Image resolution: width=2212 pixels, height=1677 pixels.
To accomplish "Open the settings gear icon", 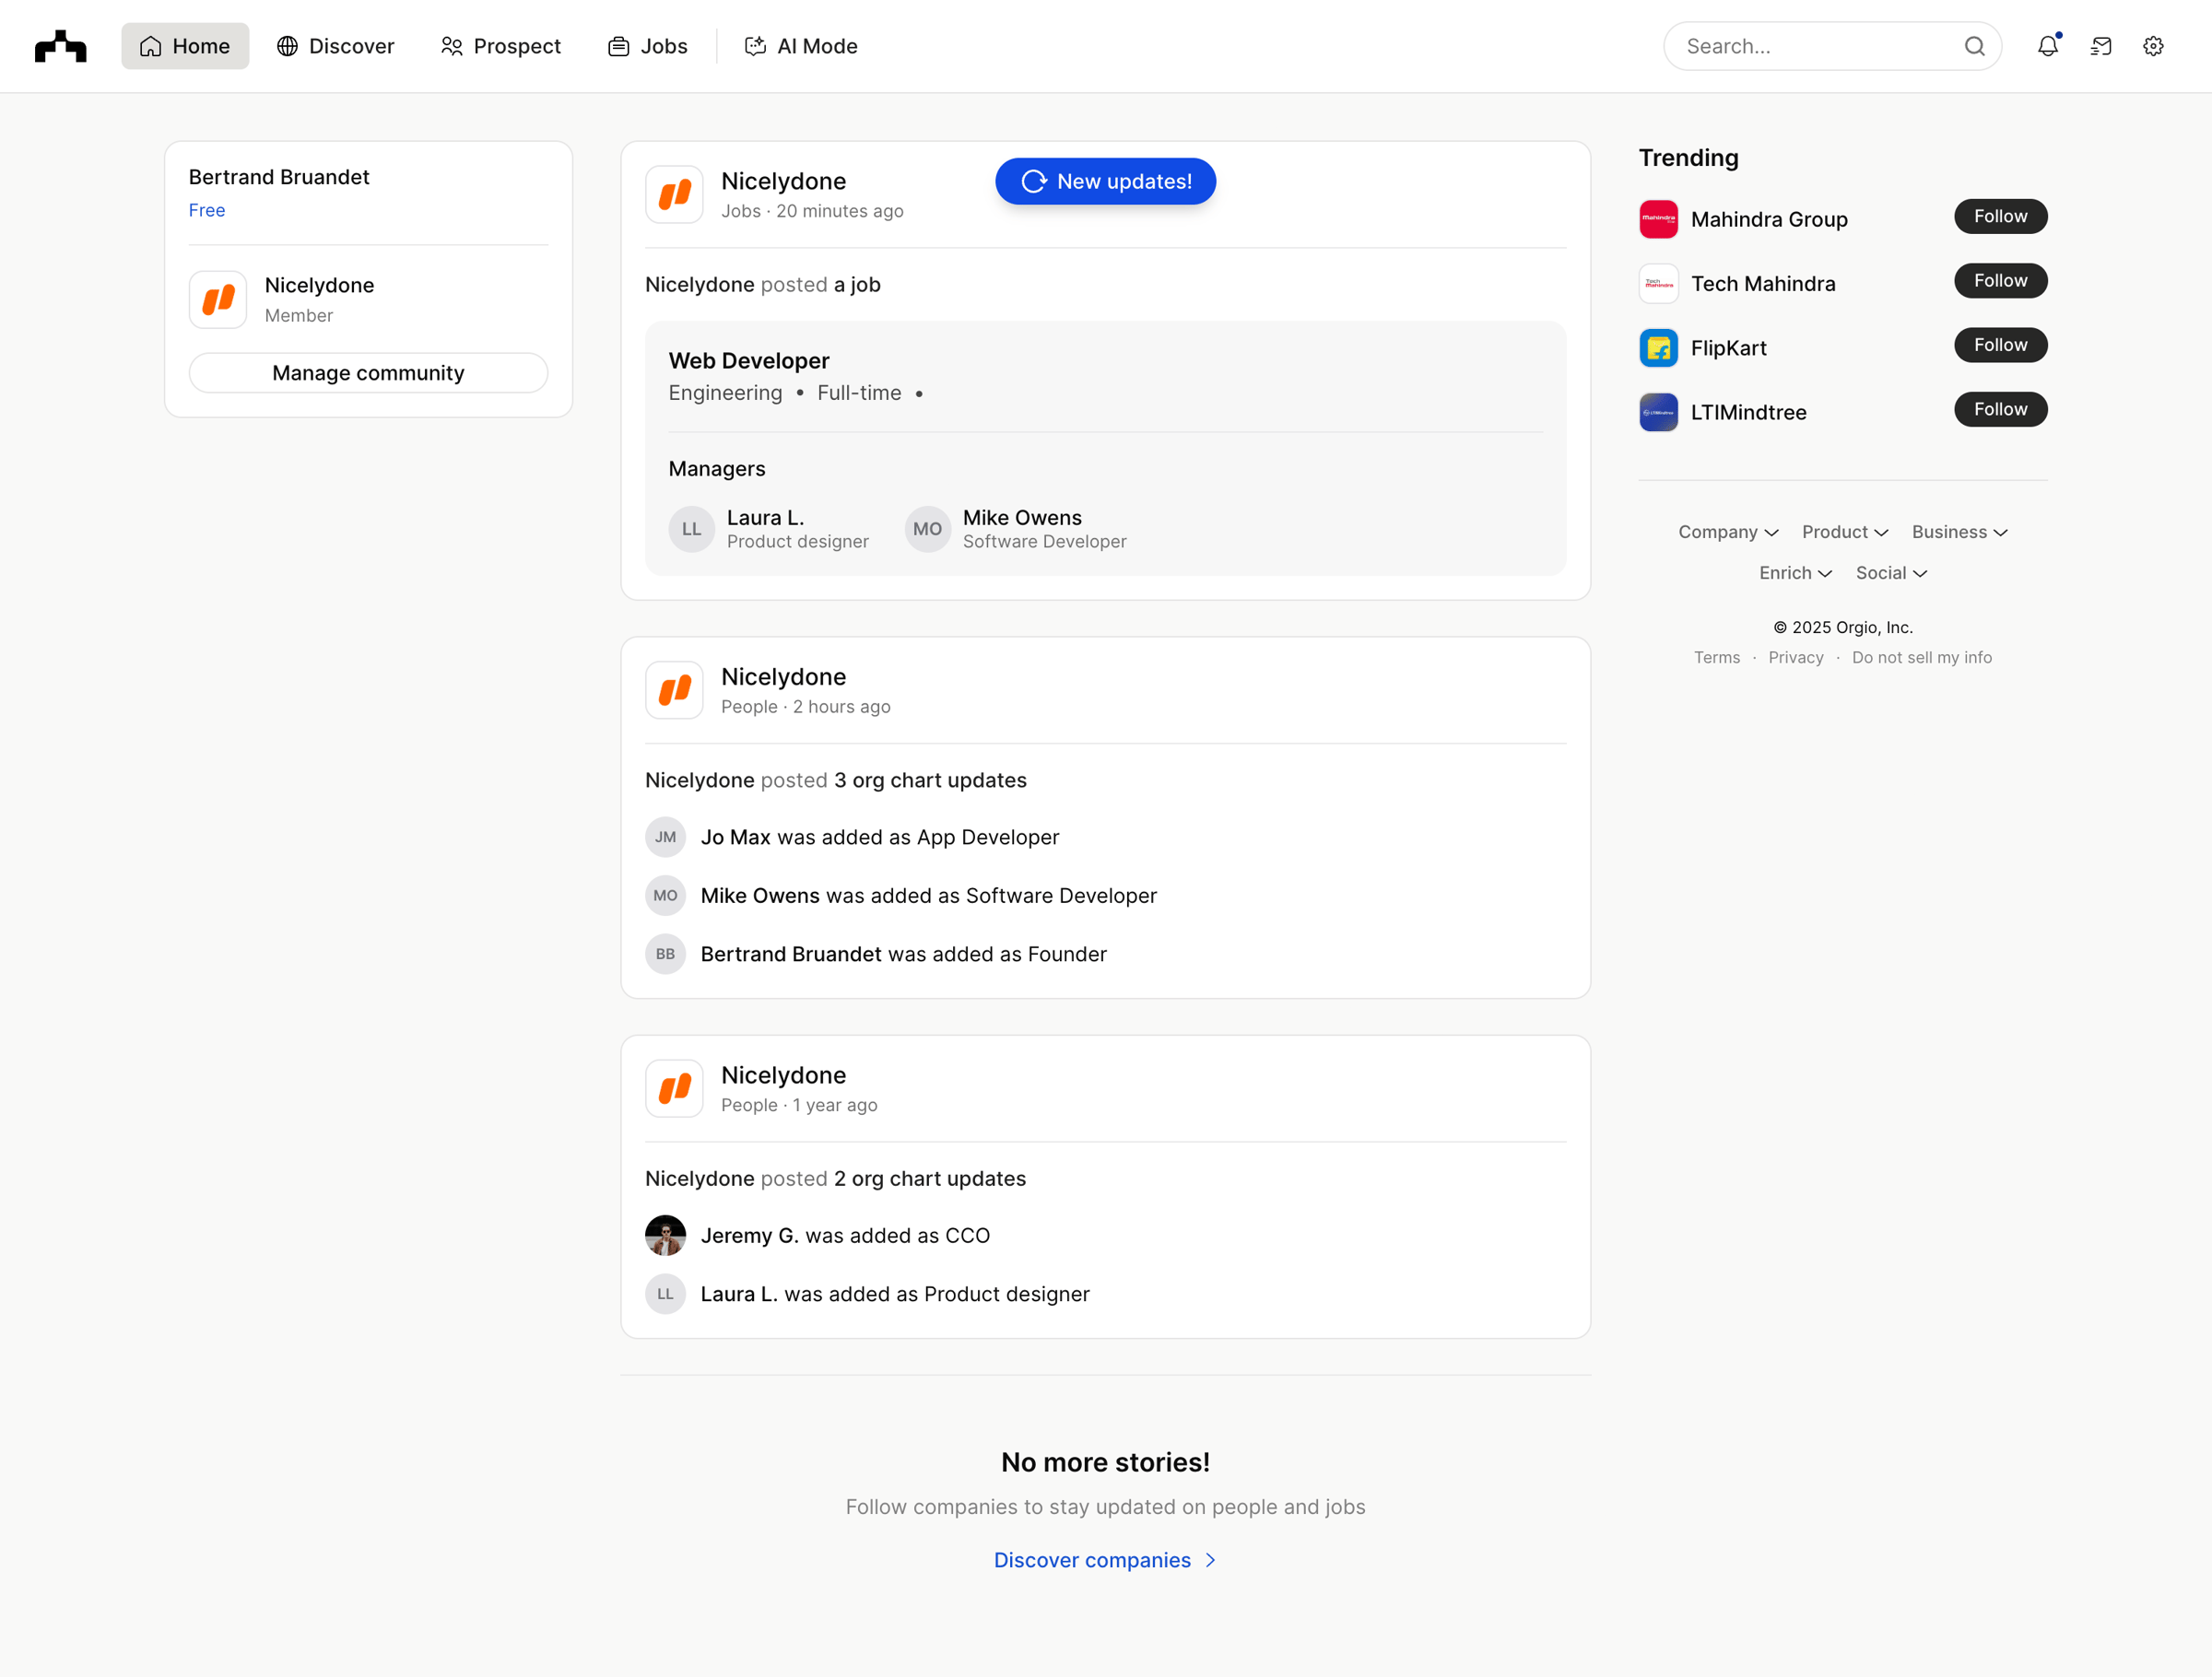I will [2153, 46].
